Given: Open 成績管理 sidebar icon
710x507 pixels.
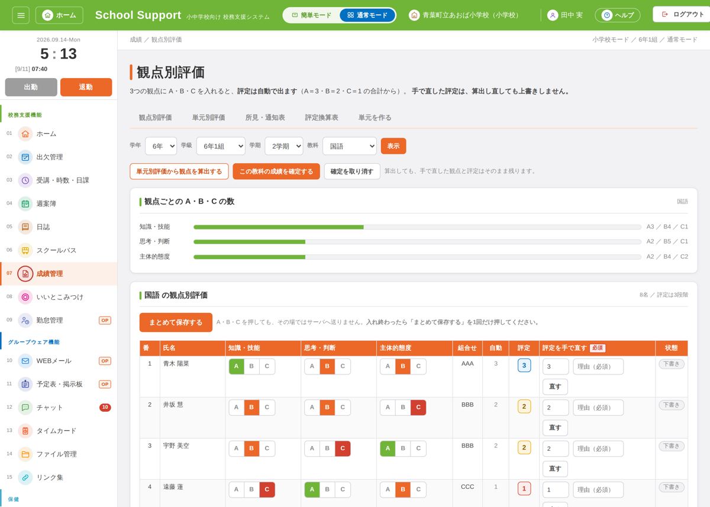Looking at the screenshot, I should pyautogui.click(x=25, y=274).
